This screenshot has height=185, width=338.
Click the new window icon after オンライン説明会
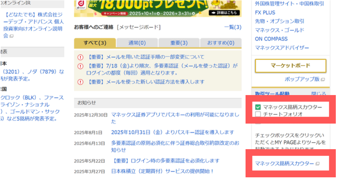pos(11,36)
